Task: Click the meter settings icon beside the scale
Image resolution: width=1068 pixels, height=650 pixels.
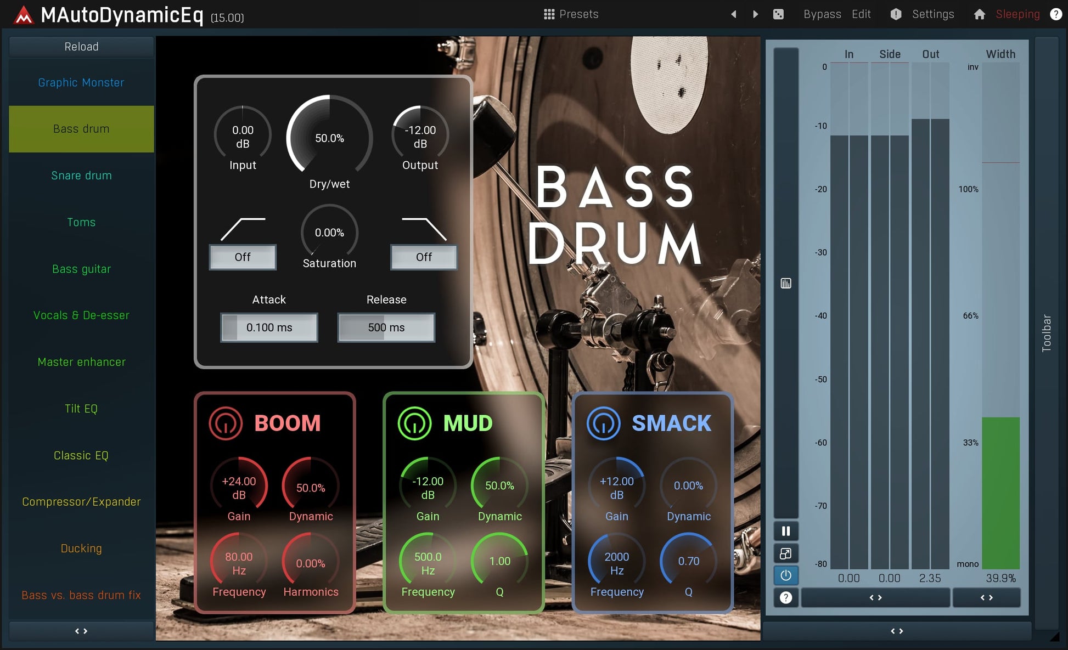Action: [x=786, y=284]
